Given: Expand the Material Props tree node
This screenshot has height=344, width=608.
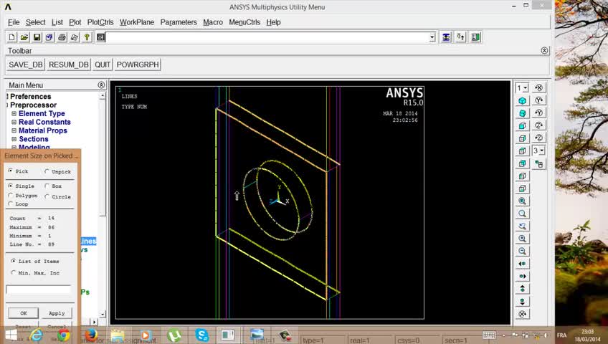Looking at the screenshot, I should coord(14,130).
